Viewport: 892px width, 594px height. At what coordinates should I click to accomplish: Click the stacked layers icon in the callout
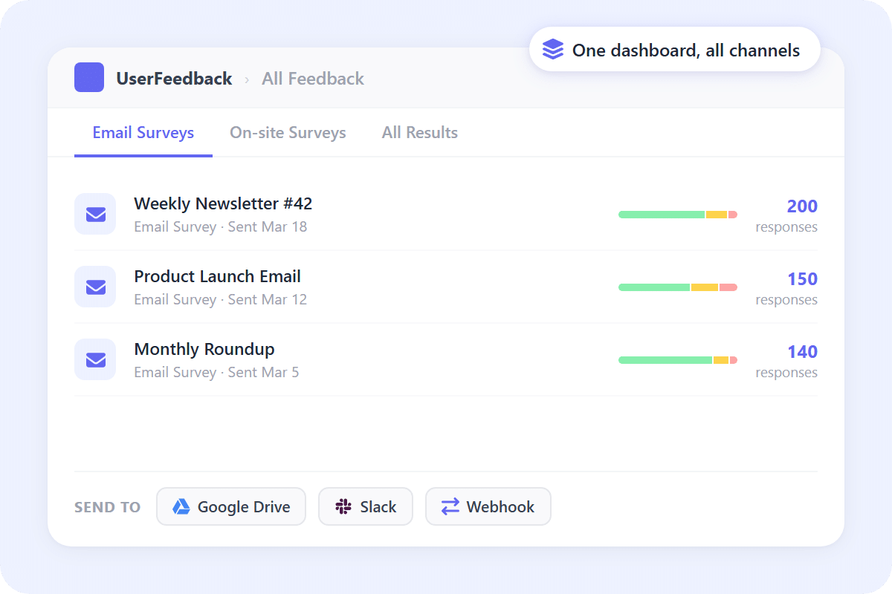[x=552, y=49]
